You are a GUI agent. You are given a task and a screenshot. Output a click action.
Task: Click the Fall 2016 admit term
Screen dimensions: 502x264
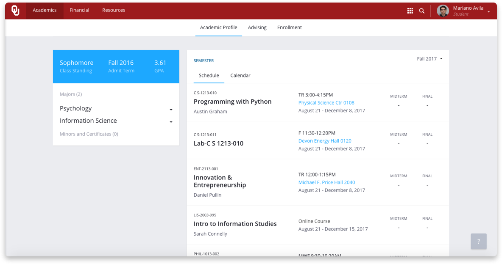click(121, 63)
